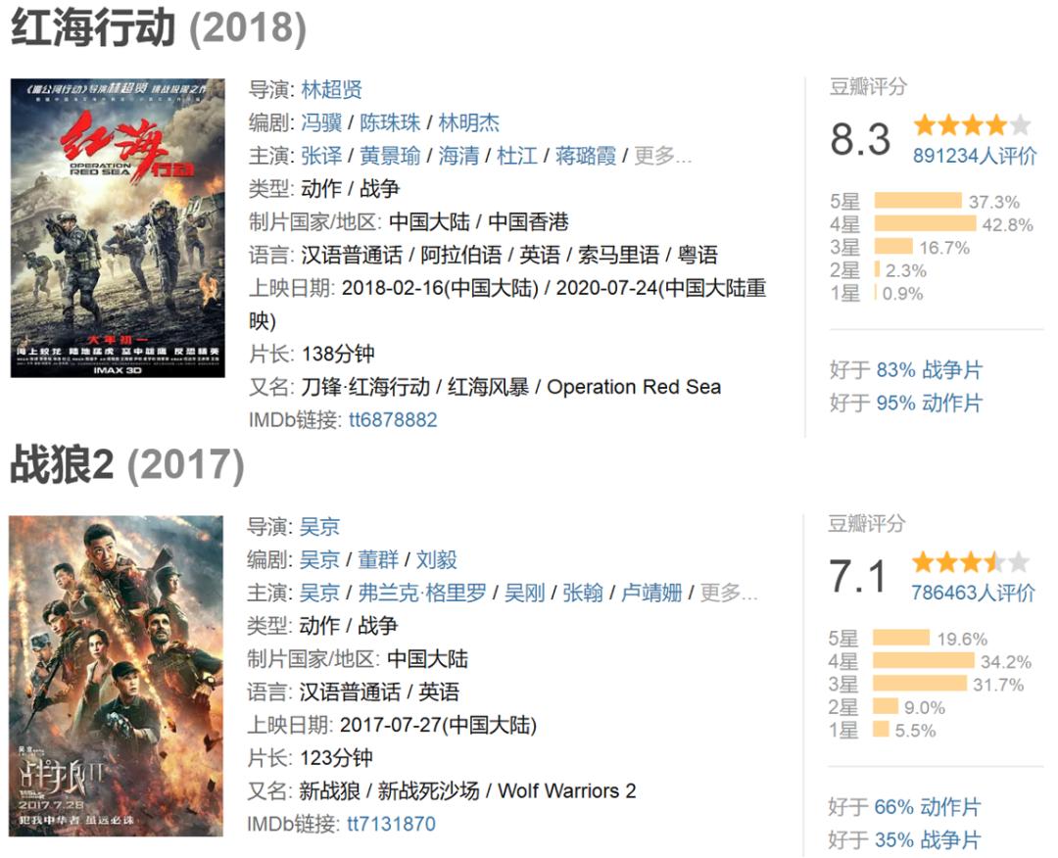
Task: Click the 34.2% four-star rating bar
Action: 923,662
